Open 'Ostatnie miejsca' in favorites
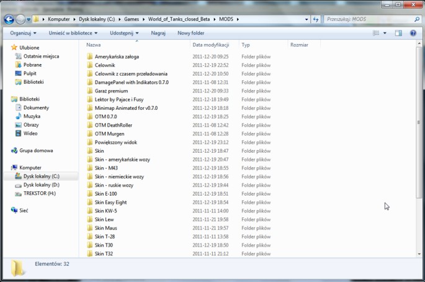The image size is (425, 282). 41,56
